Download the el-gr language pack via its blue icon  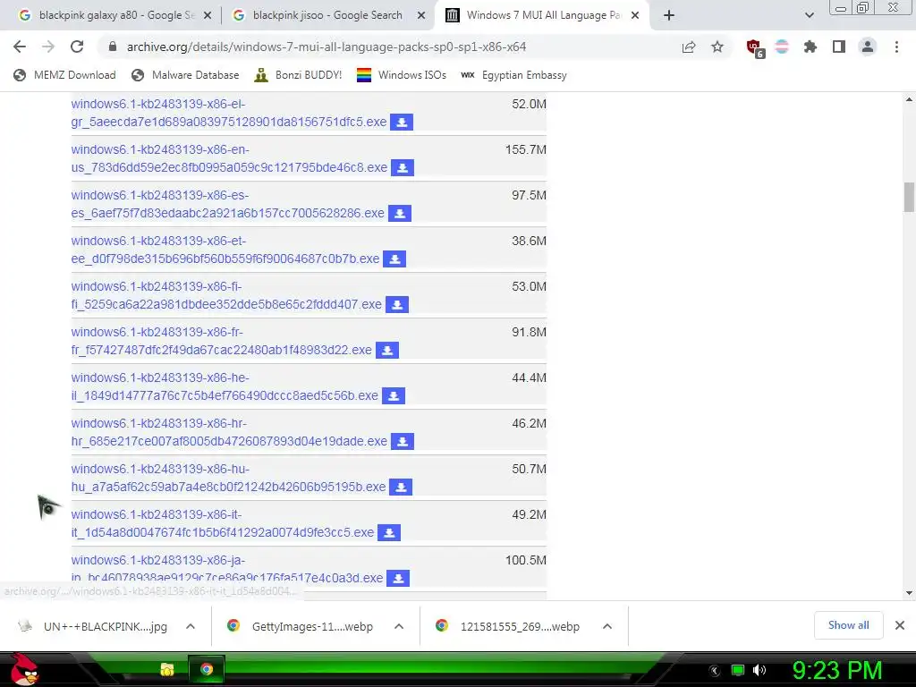pos(402,122)
